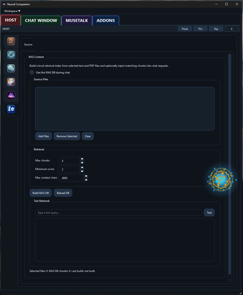The height and width of the screenshot is (295, 243).
Task: Open the wooden cabinet sidebar icon
Action: 11,41
